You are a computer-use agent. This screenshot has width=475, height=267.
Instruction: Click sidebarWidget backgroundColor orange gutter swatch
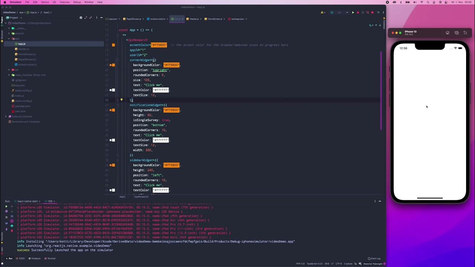[x=114, y=165]
